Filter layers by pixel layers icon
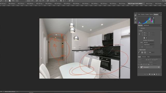Image resolution: width=166 pixels, height=93 pixels. click(x=147, y=60)
